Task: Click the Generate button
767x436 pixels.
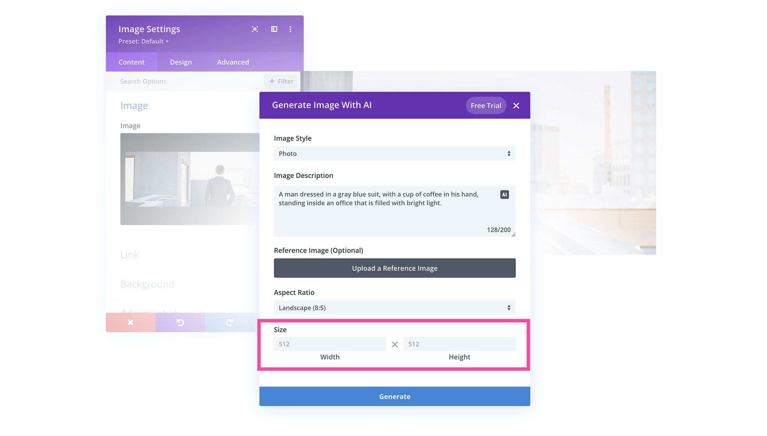Action: coord(395,396)
